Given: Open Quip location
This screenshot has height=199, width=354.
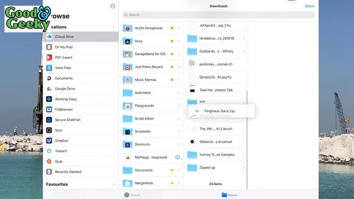Looking at the screenshot, I should tap(81, 161).
